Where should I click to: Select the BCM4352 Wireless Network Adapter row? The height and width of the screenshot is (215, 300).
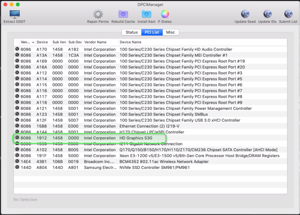click(x=164, y=161)
